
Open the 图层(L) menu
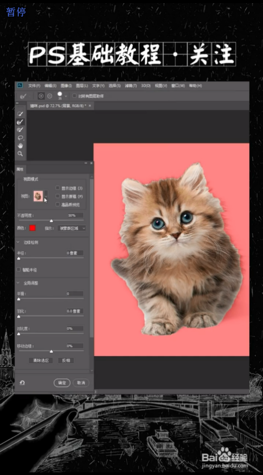pos(82,86)
